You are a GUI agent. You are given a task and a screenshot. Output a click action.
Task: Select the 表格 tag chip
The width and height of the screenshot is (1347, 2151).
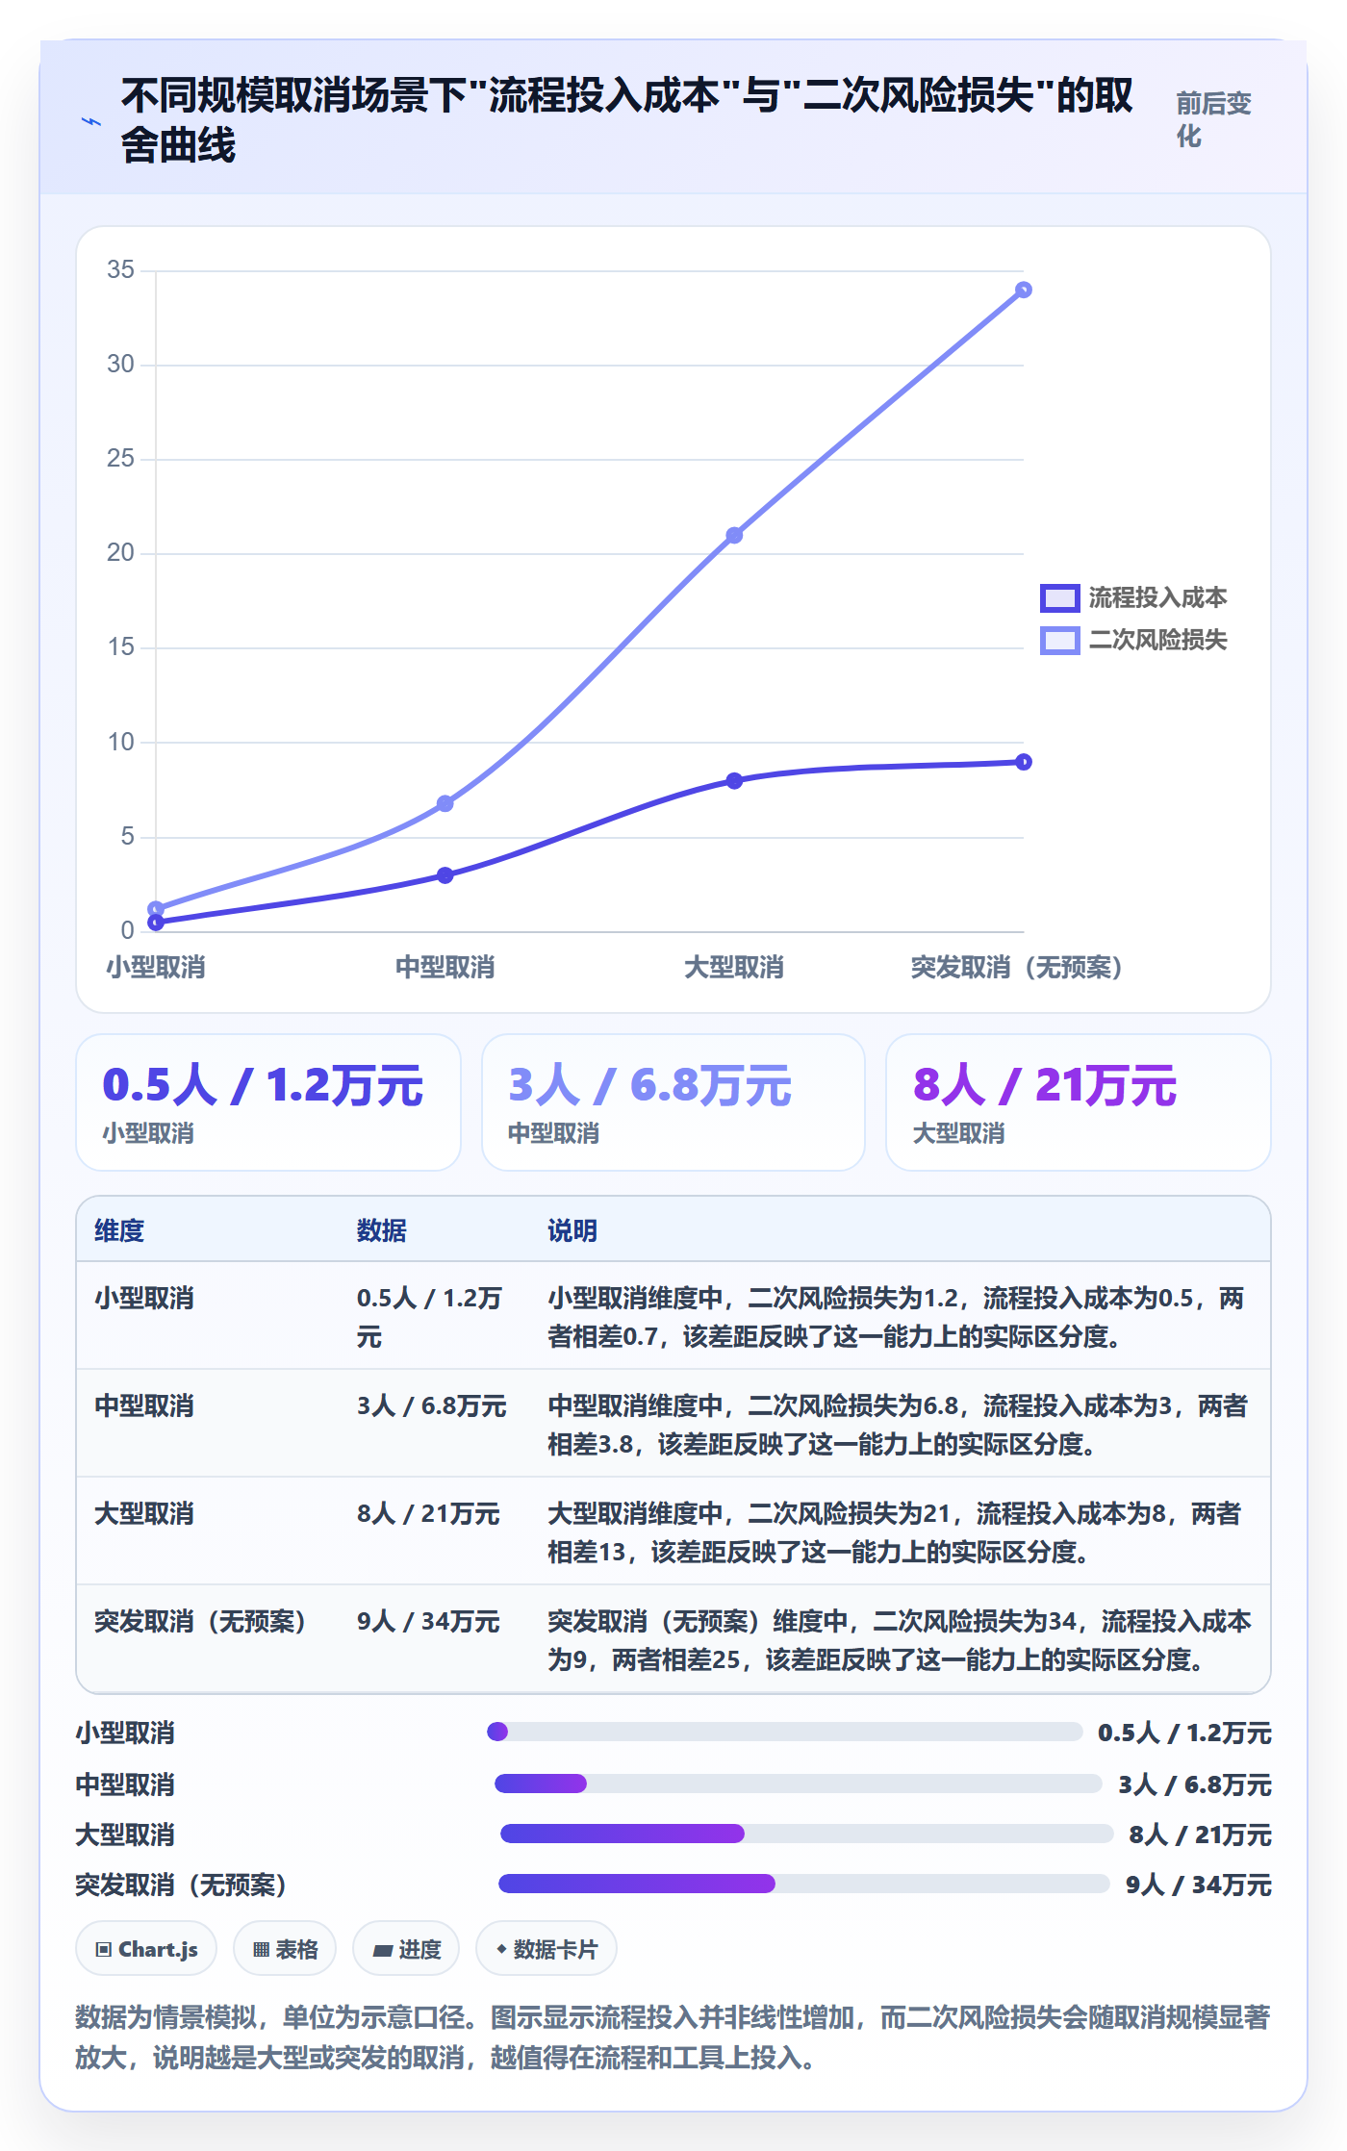(285, 1949)
